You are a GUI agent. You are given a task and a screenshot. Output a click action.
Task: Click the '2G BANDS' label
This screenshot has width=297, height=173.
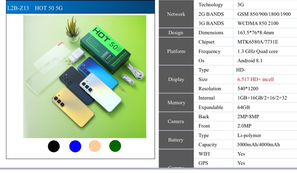[x=211, y=14]
